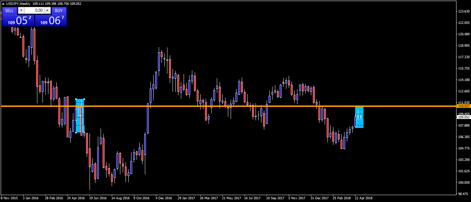The height and width of the screenshot is (202, 471).
Task: Click the 9 Oct 2016 date label
Action: pos(141,199)
